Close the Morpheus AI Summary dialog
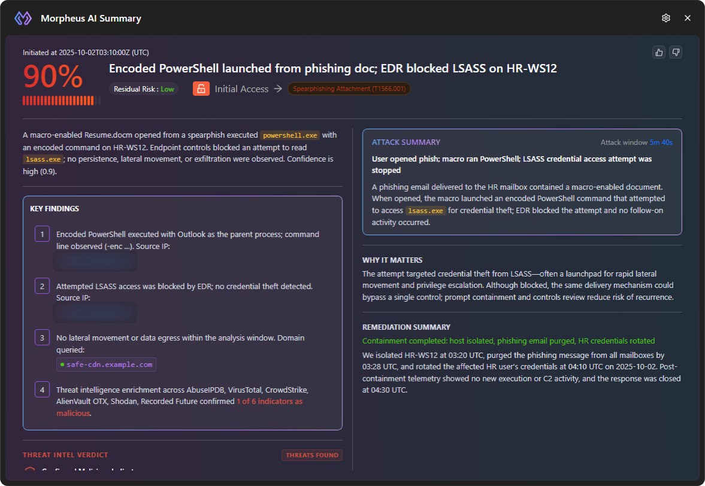The image size is (705, 486). [x=688, y=18]
